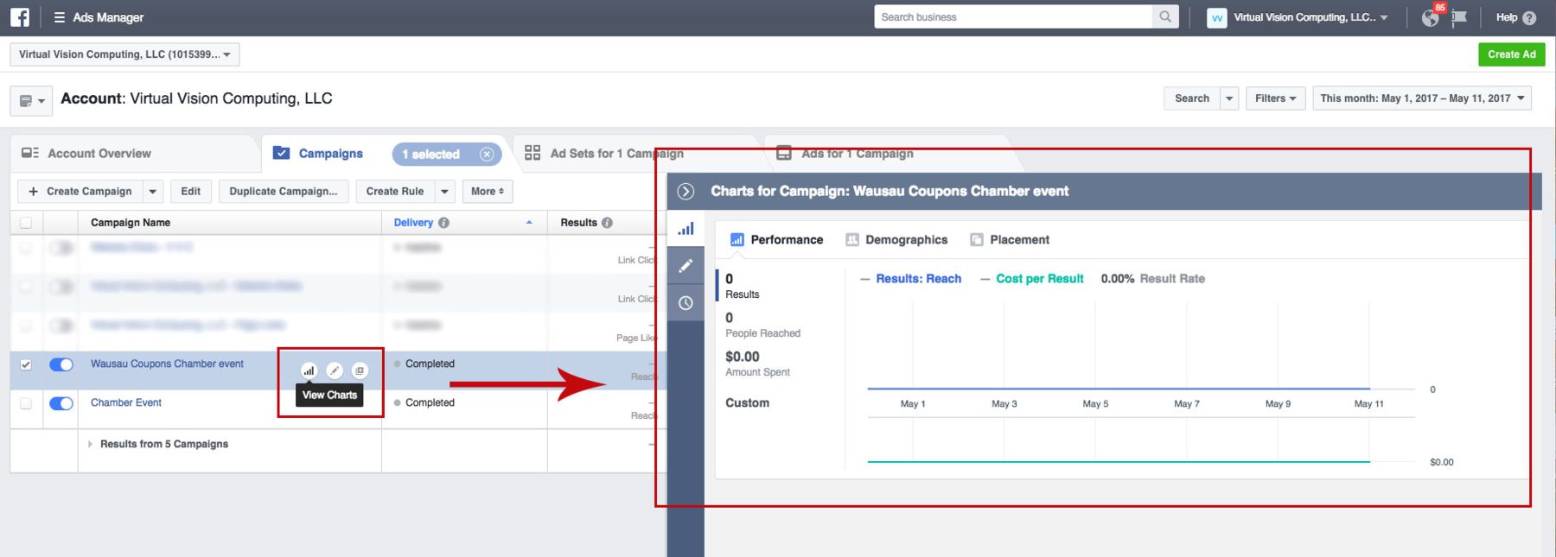Open Wausau Coupons Chamber event campaign link
Image resolution: width=1556 pixels, height=557 pixels.
tap(167, 364)
